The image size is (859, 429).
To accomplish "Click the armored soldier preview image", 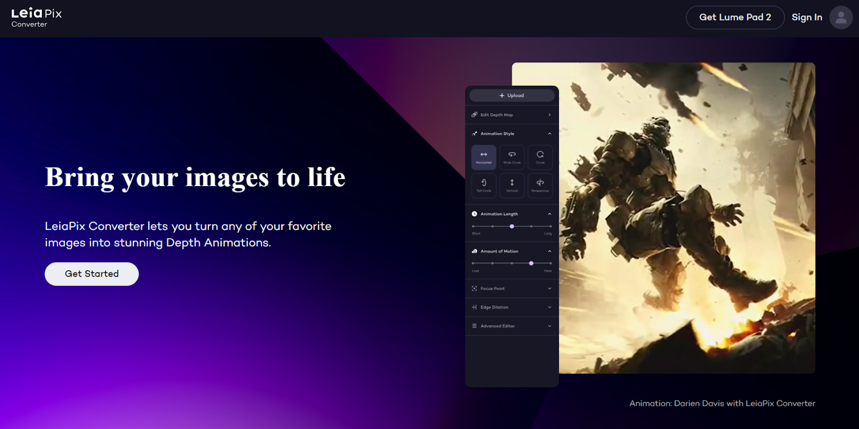I will (687, 218).
